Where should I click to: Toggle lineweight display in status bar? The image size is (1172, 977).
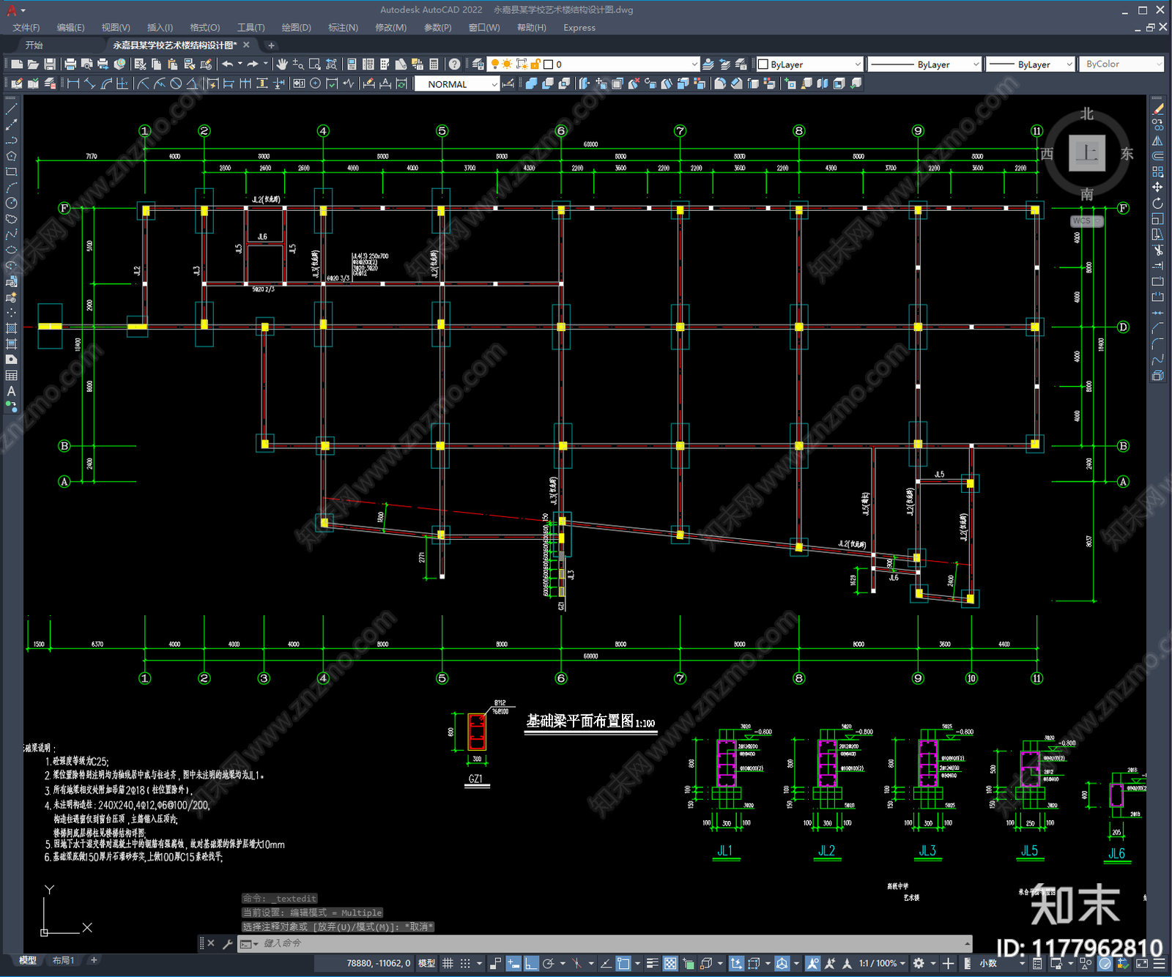[x=652, y=963]
